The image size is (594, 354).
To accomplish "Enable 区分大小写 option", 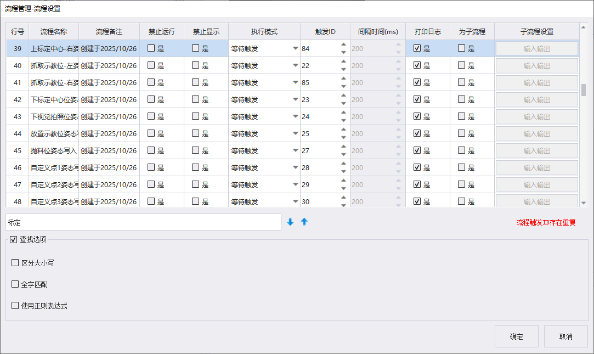I will [x=15, y=263].
